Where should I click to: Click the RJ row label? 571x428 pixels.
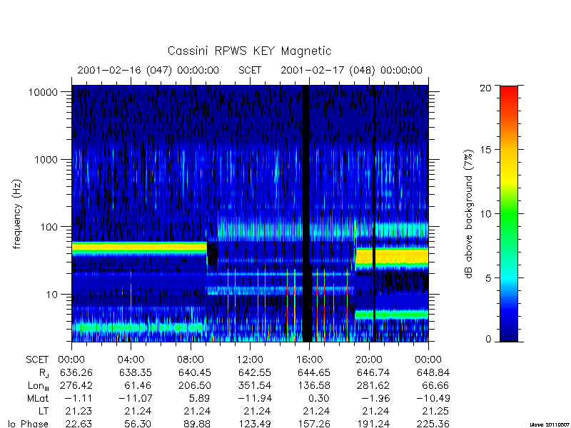[x=44, y=373]
